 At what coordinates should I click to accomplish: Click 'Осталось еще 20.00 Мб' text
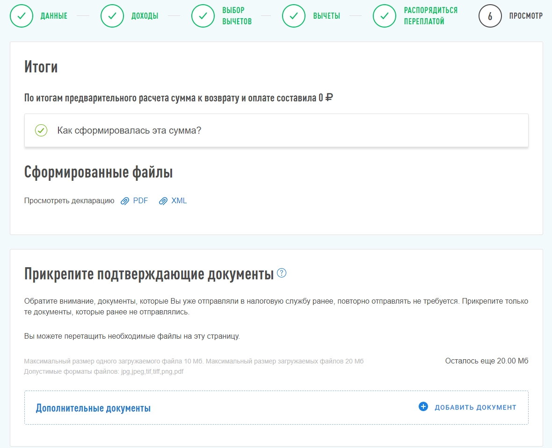click(487, 361)
